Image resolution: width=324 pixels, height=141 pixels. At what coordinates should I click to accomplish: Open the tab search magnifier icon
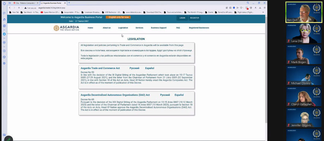tap(248, 3)
